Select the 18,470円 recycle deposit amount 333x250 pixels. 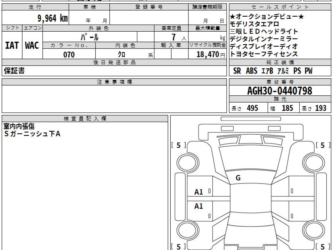tap(211, 54)
